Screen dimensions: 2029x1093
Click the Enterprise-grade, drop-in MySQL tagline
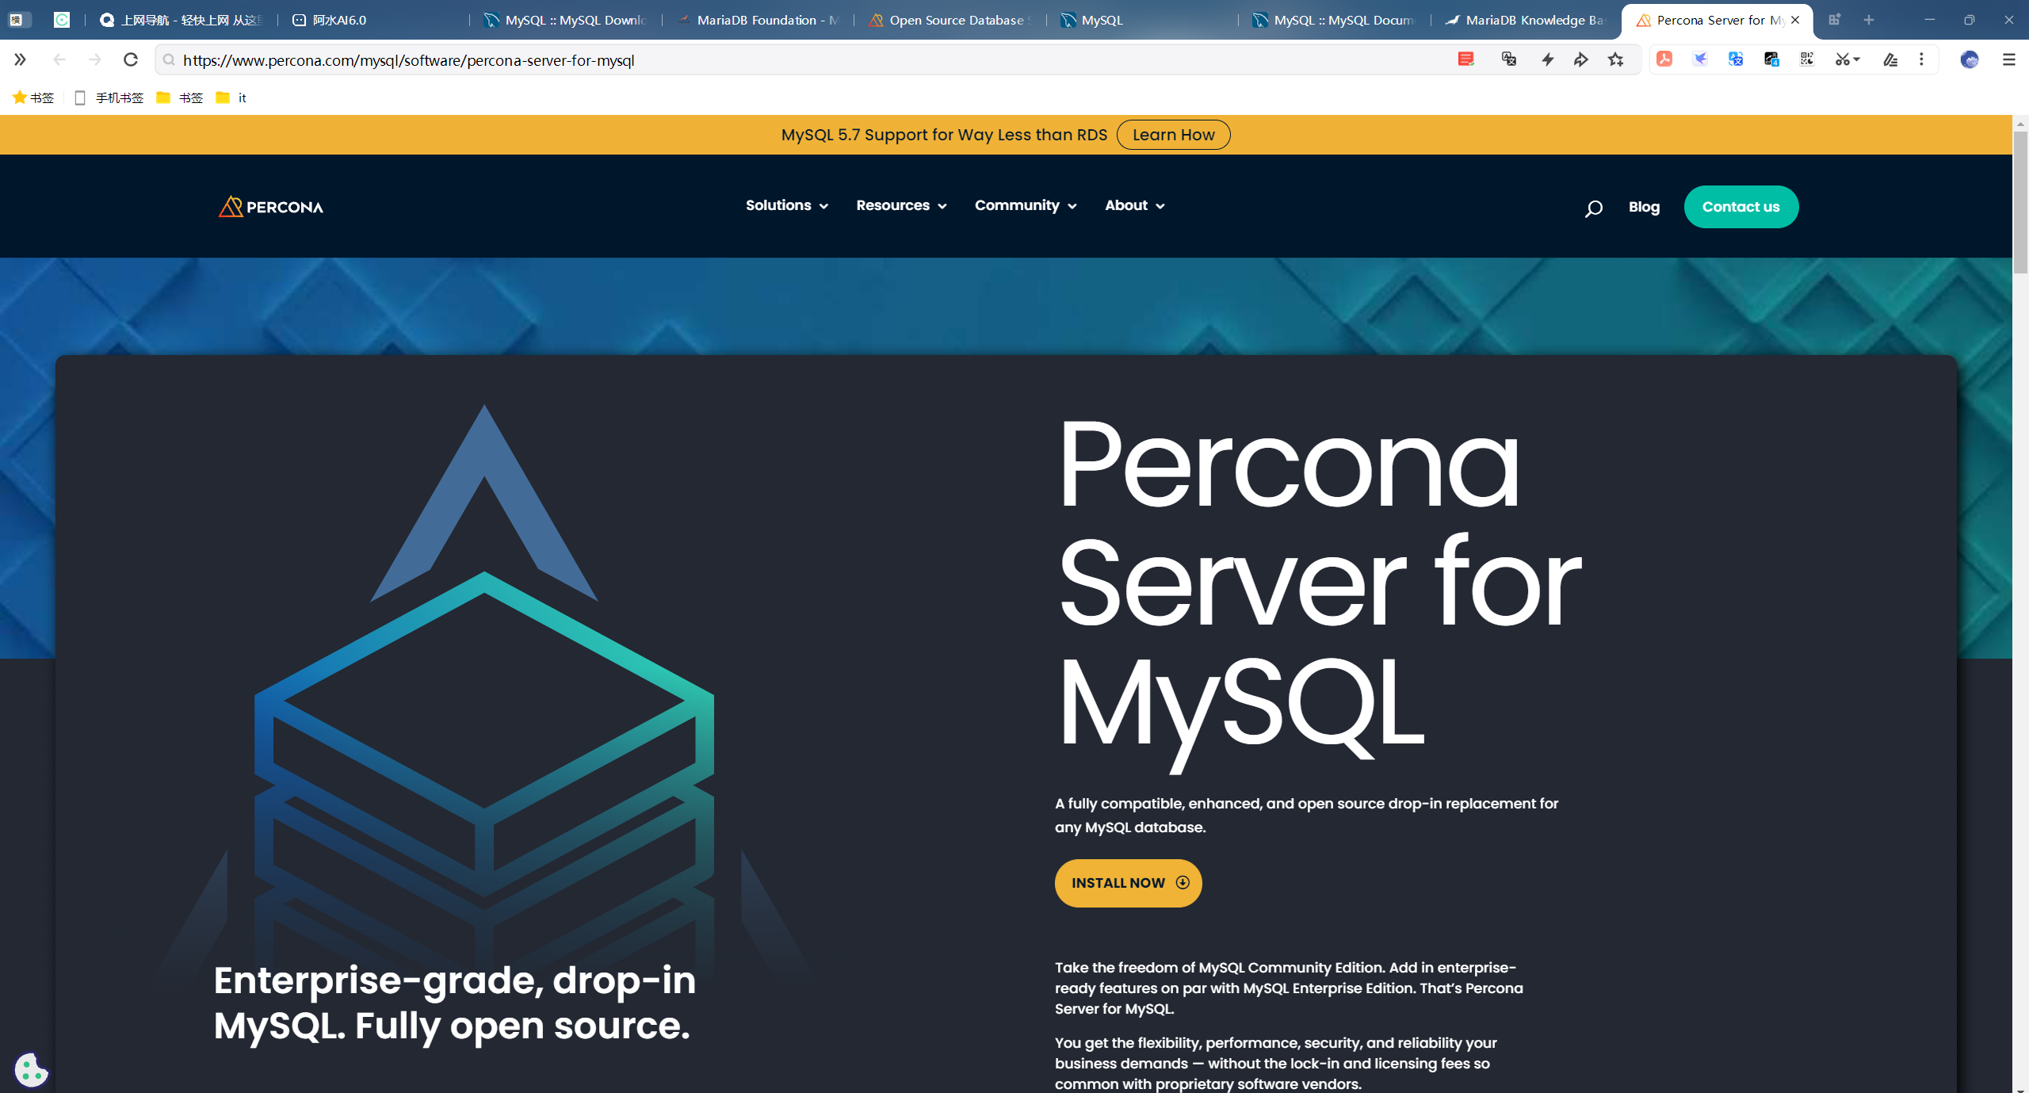[455, 1003]
